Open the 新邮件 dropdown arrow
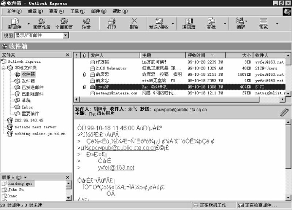Image resolution: width=292 pixels, height=210 pixels. (x=29, y=24)
